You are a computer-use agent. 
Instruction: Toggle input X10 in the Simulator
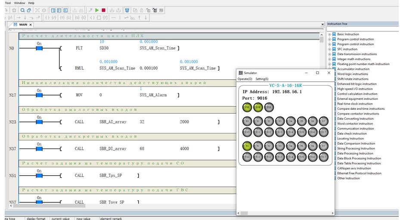(247, 132)
